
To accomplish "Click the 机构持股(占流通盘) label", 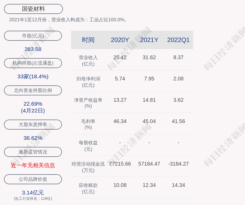I will point(33,63).
